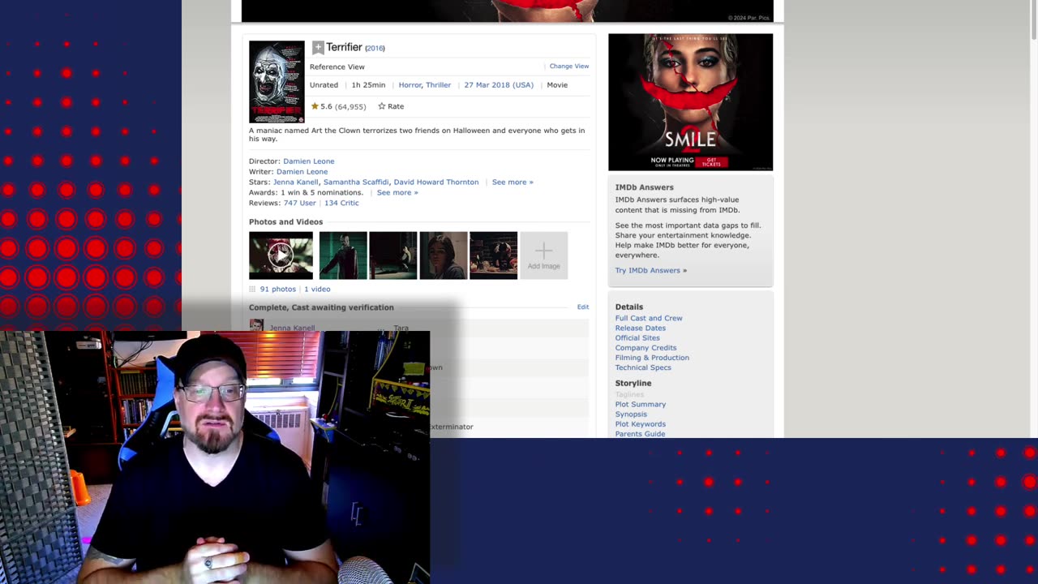The height and width of the screenshot is (584, 1038).
Task: Click Get Tickets button on Smile 2 ad
Action: point(712,161)
